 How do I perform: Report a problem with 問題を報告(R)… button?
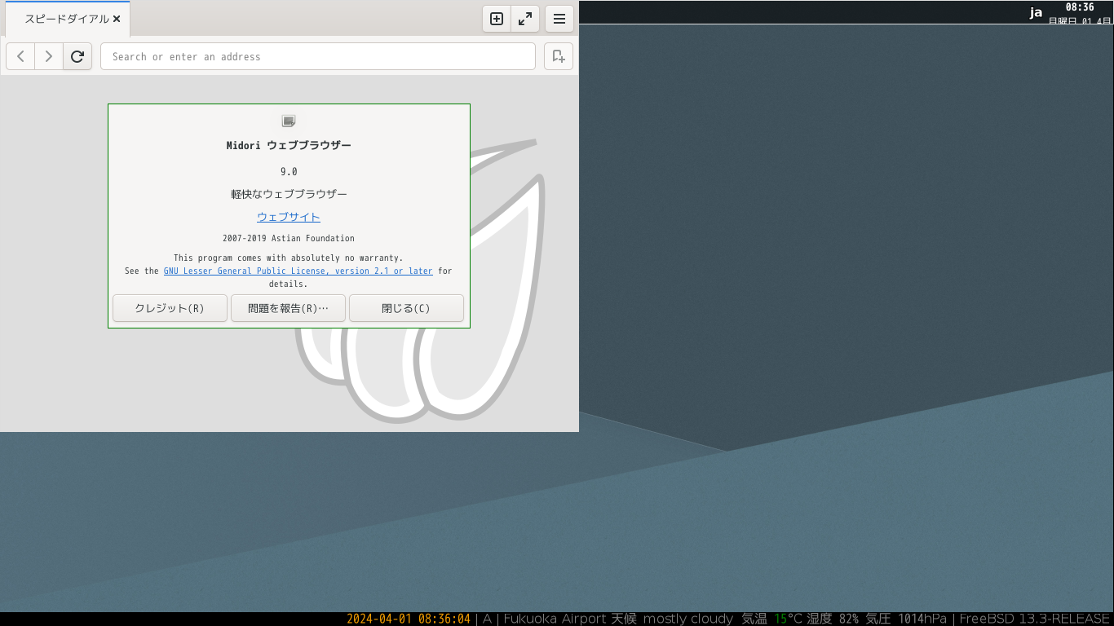288,308
